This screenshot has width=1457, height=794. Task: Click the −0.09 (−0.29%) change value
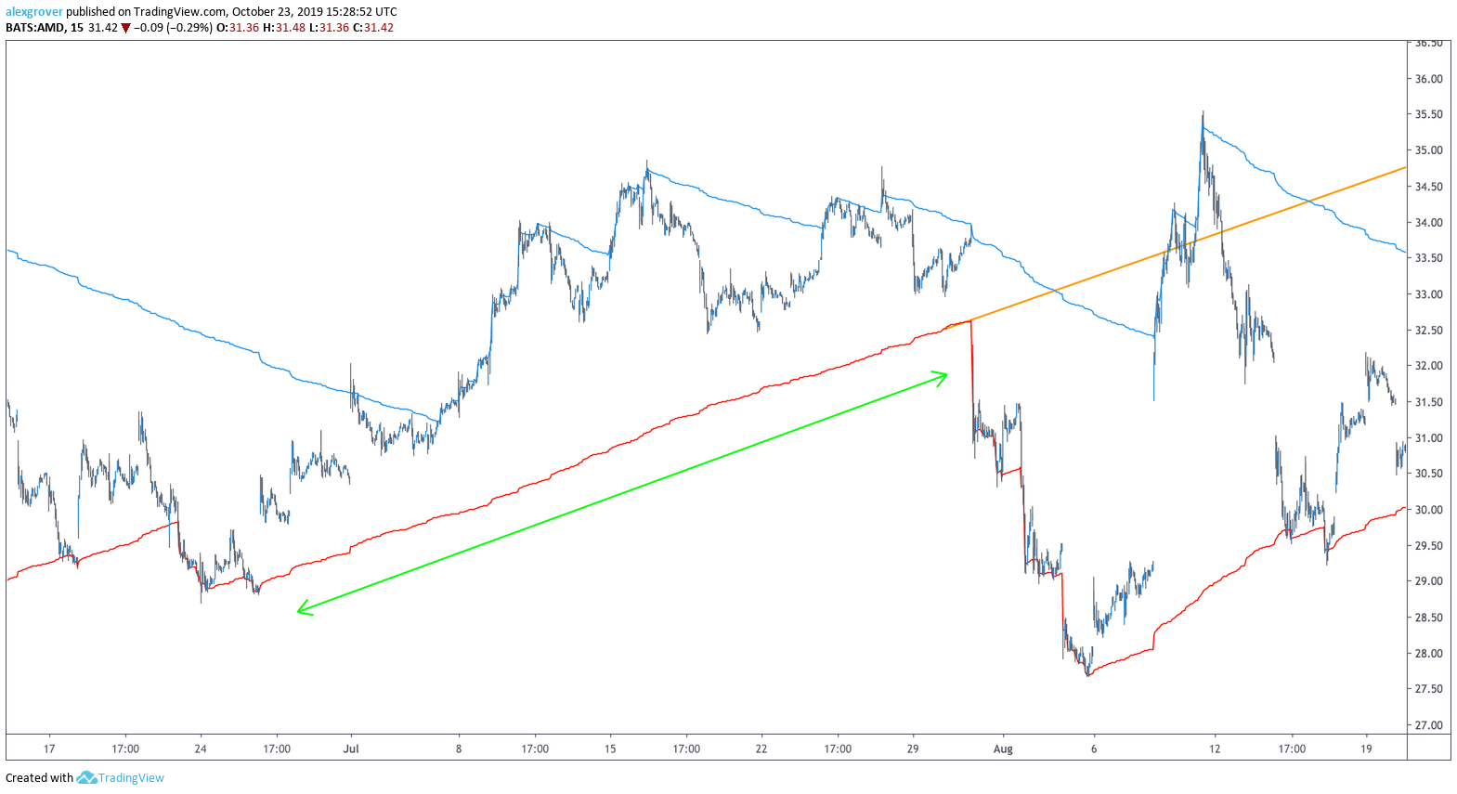click(173, 28)
